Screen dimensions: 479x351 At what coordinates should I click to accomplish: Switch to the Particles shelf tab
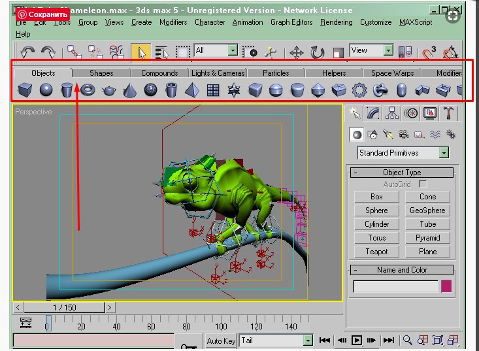pos(276,73)
